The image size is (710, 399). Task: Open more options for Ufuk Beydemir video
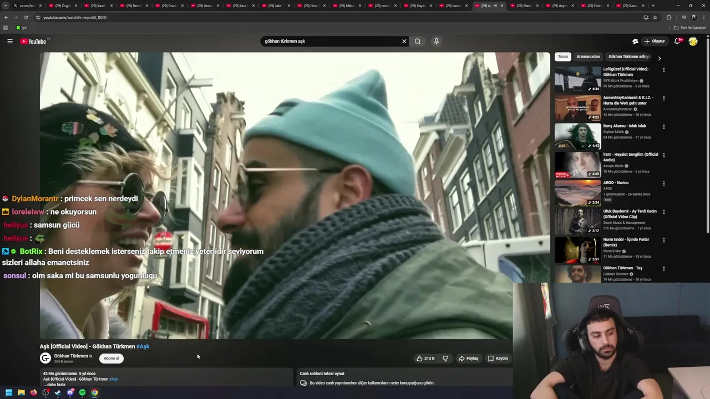[664, 212]
